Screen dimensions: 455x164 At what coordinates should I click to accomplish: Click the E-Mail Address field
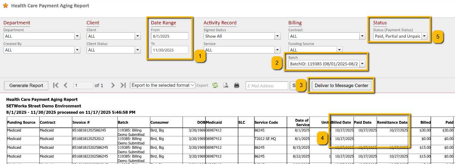[x=266, y=86]
